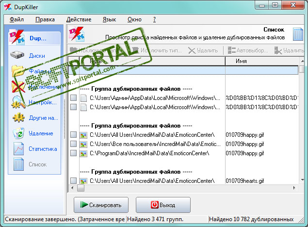Click image icon of 010709hearts.gif row
The height and width of the screenshot is (227, 308).
[83, 181]
